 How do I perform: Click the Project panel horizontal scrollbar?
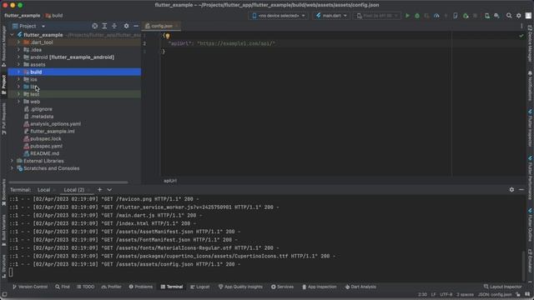pyautogui.click(x=68, y=182)
